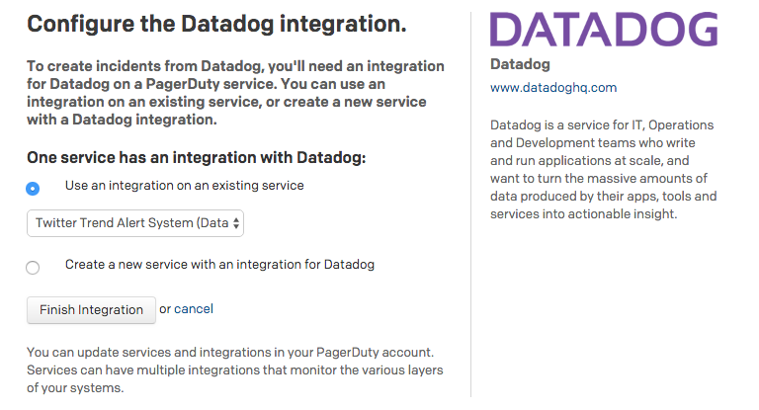Click the 'Use an integration on an existing service' label
The width and height of the screenshot is (759, 410).
[184, 185]
